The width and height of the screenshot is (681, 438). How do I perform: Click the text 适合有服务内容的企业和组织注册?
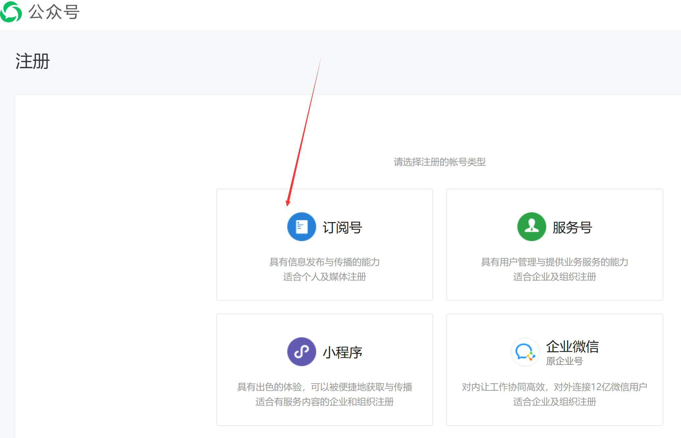click(x=324, y=402)
